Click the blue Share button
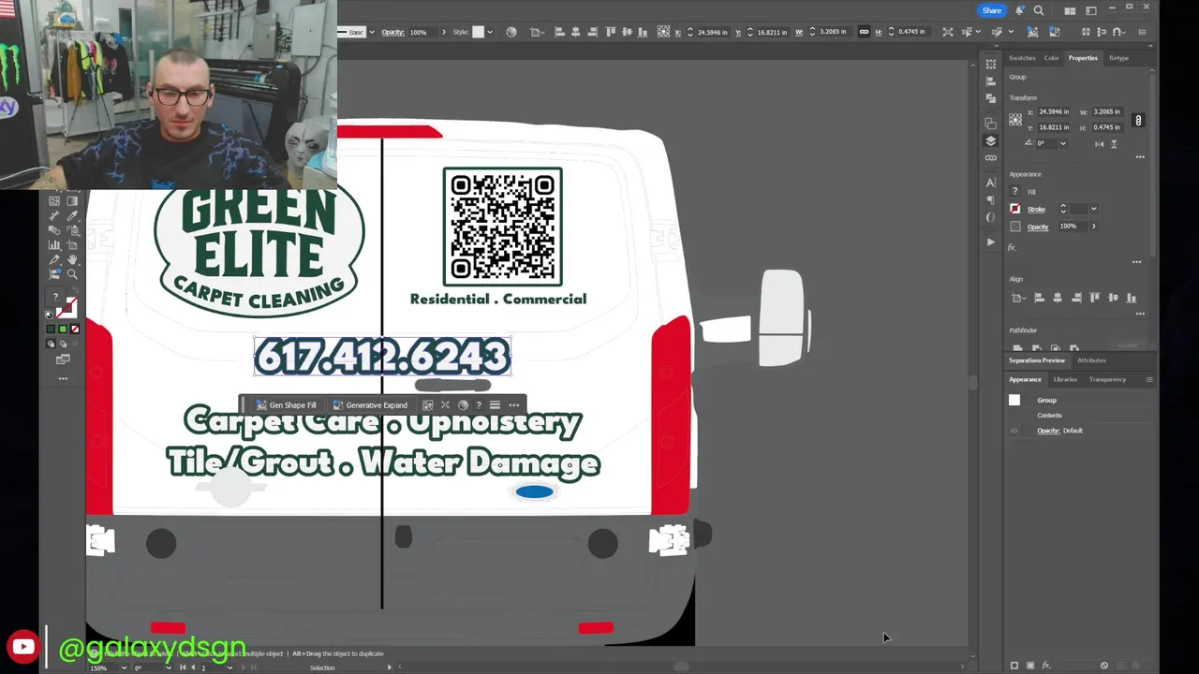The width and height of the screenshot is (1199, 674). click(991, 10)
